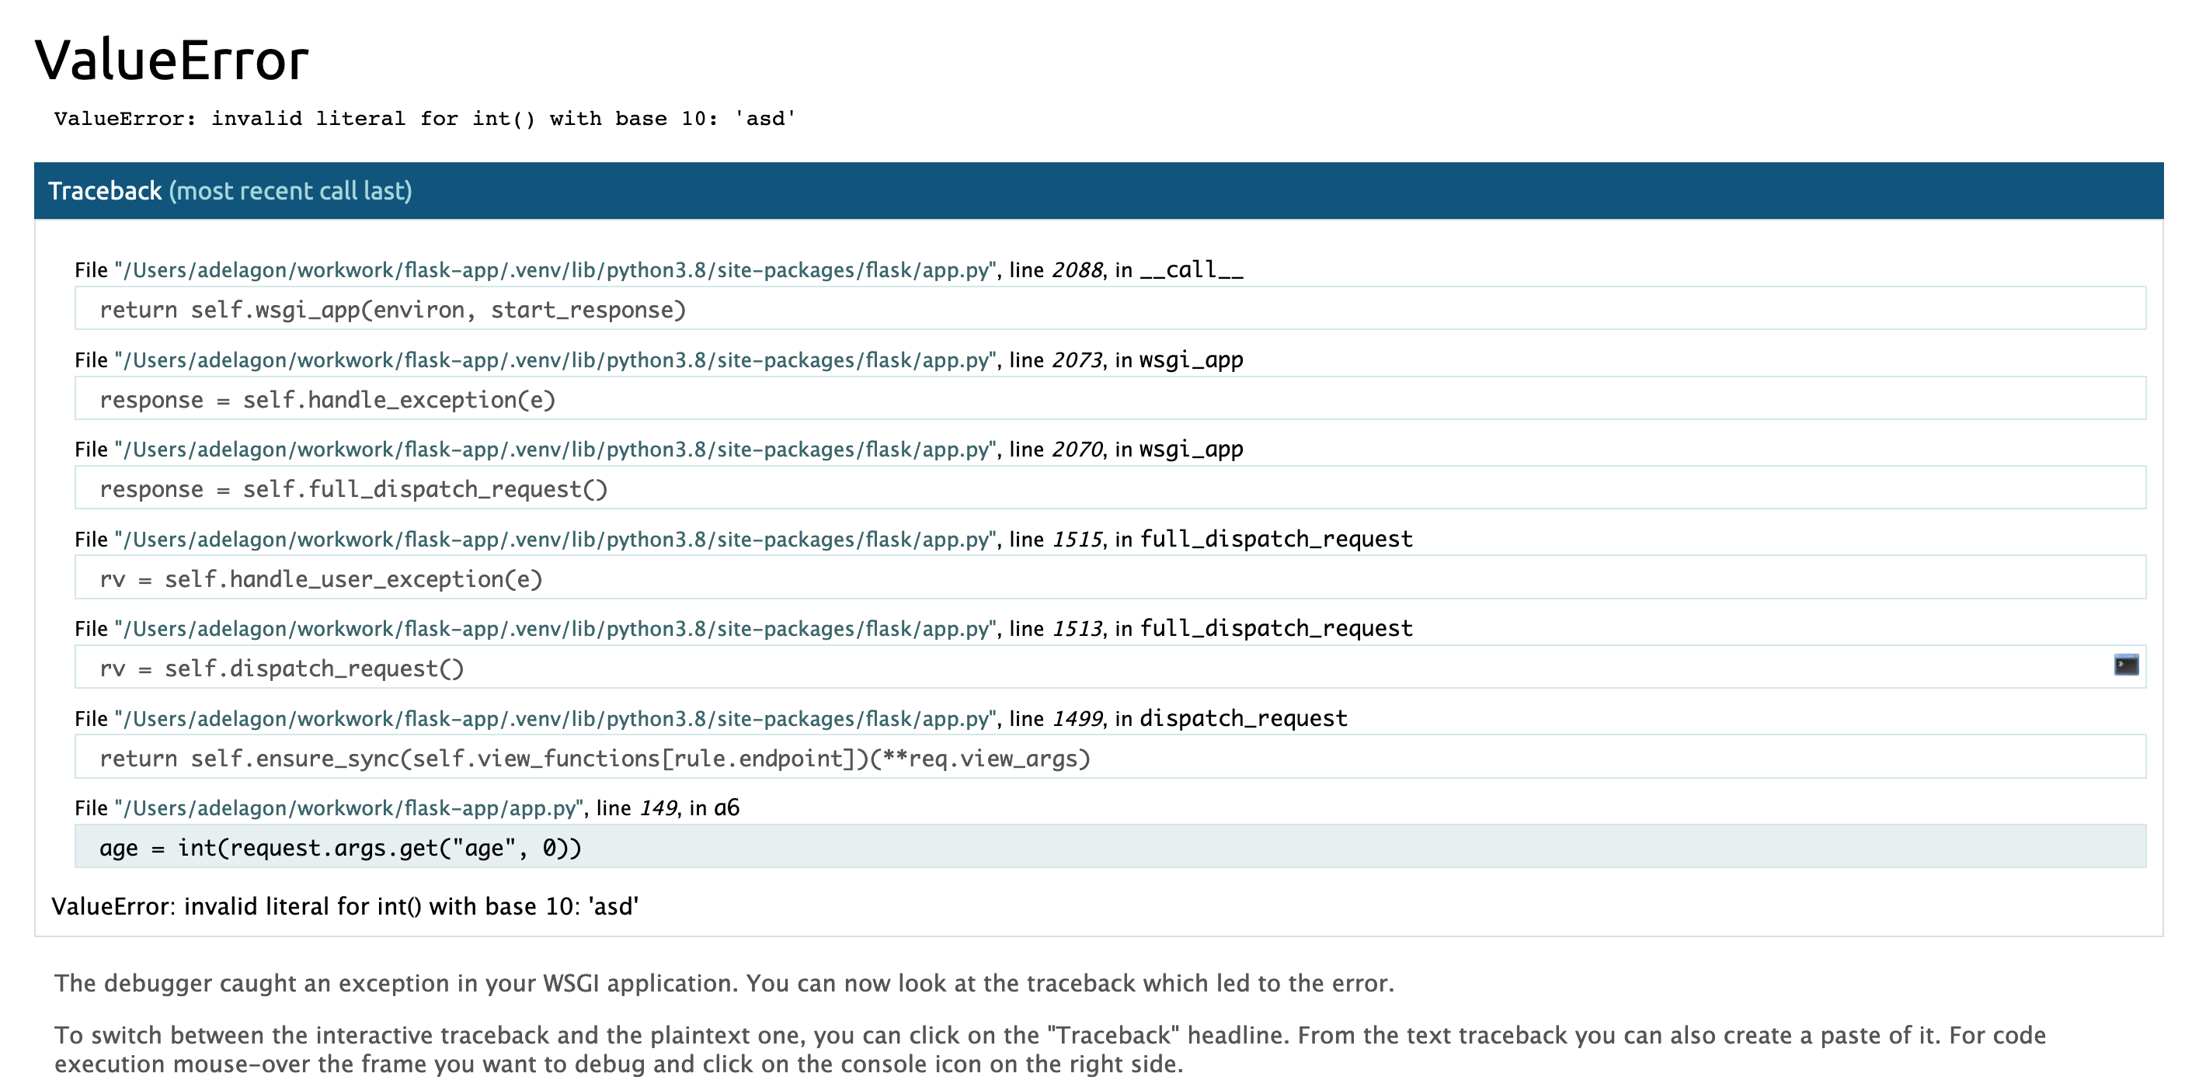Click code line response = self.handle_exception(e)
The height and width of the screenshot is (1087, 2192).
[x=1110, y=399]
